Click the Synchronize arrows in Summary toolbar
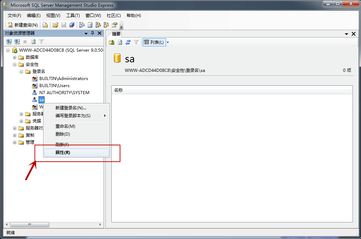Screen dimensions: 361x239 128,42
